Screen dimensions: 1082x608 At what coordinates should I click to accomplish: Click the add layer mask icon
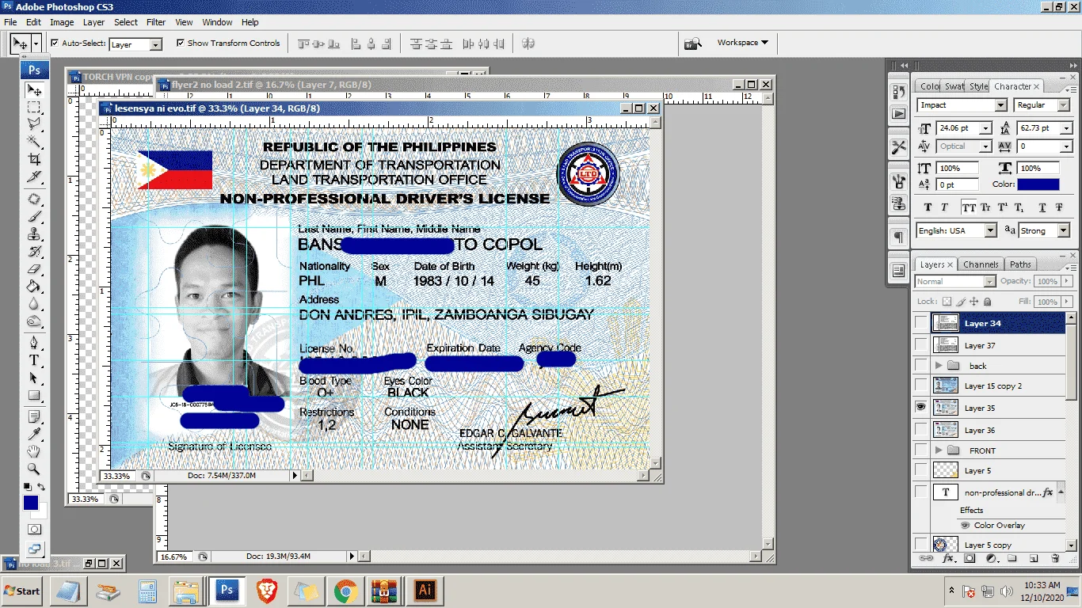point(970,559)
